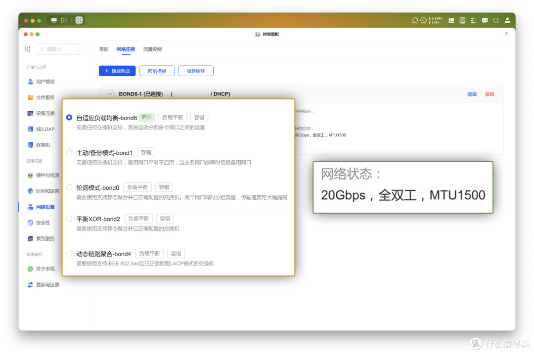Viewport: 534px width, 355px height.
Task: Open 文件服务 in the sidebar
Action: point(41,97)
